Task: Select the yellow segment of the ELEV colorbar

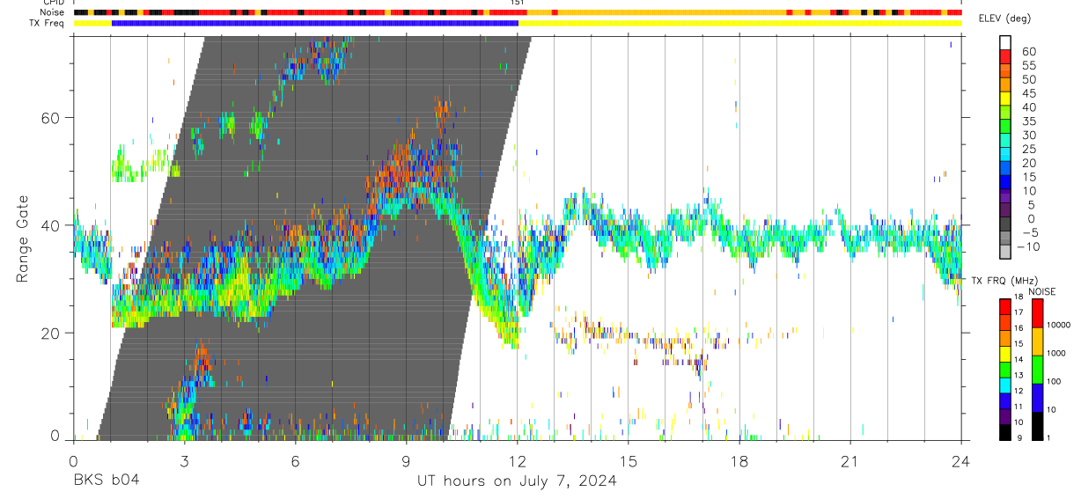Action: pyautogui.click(x=1005, y=99)
